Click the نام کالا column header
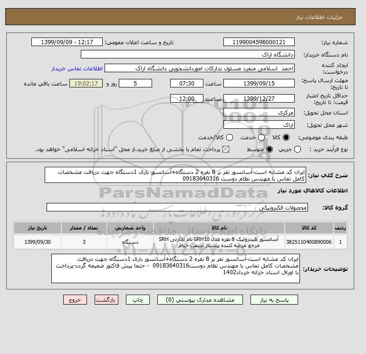The image size is (366, 354). pyautogui.click(x=219, y=228)
